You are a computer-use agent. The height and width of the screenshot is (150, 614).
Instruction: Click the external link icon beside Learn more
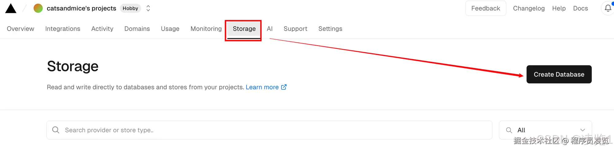(x=284, y=87)
